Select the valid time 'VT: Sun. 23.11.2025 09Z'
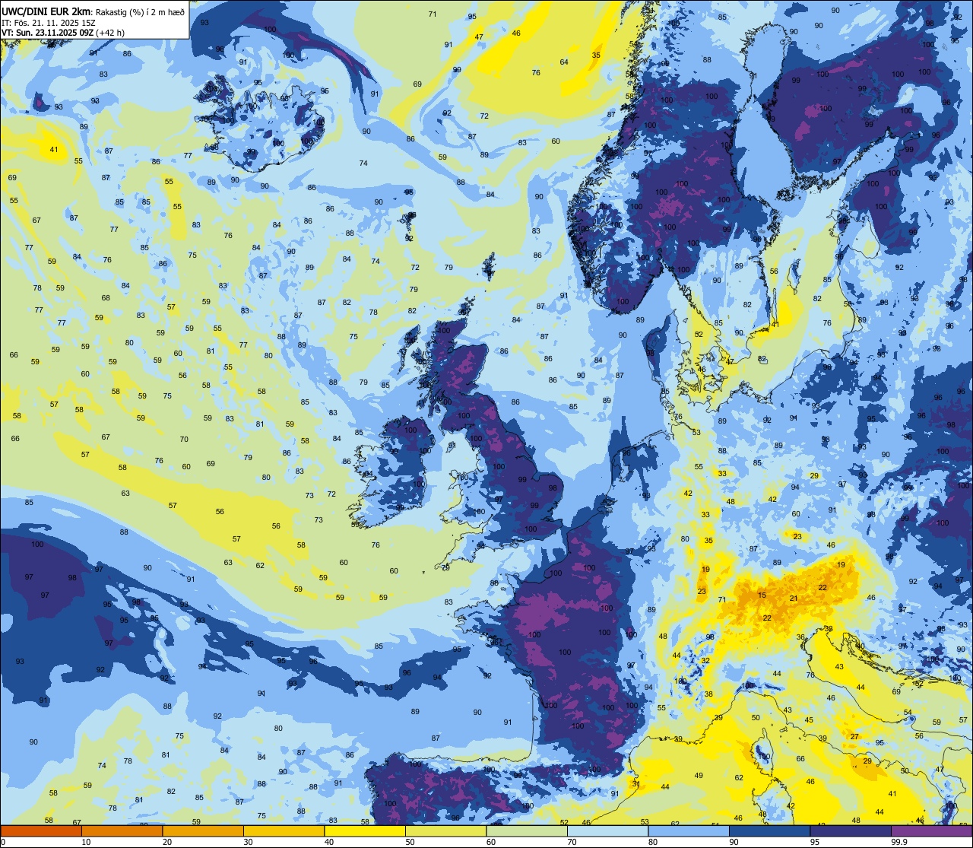 click(x=47, y=33)
